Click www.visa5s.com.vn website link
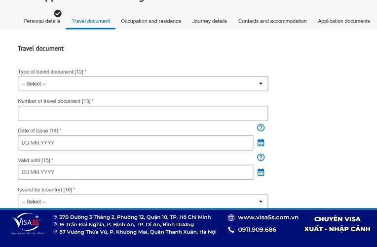The width and height of the screenshot is (377, 247). click(x=268, y=217)
